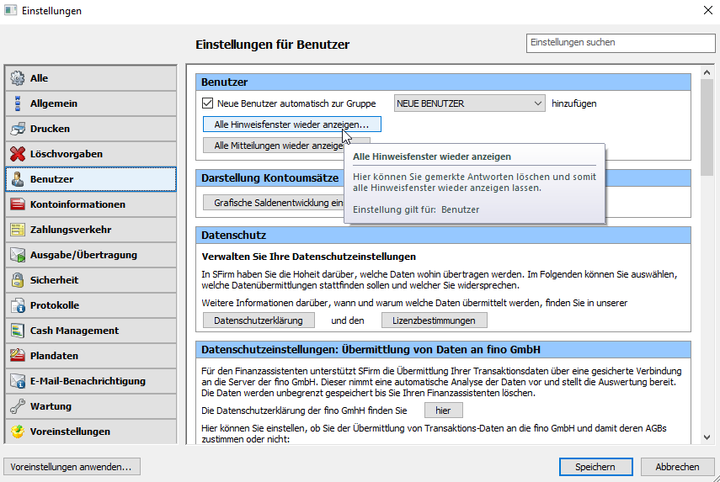Go to Zahlungsverkehr settings
Viewport: 720px width, 482px height.
point(91,230)
